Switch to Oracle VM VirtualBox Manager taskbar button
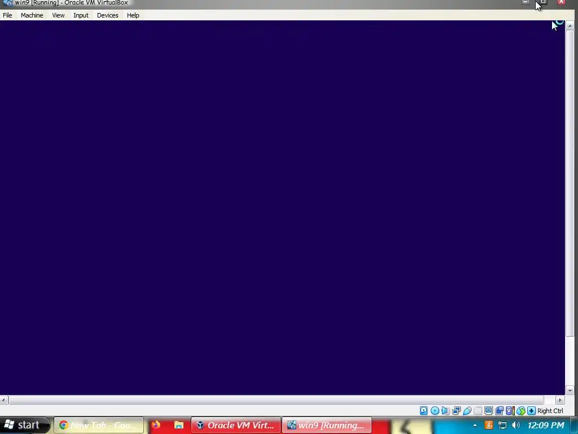This screenshot has height=434, width=578. 236,425
